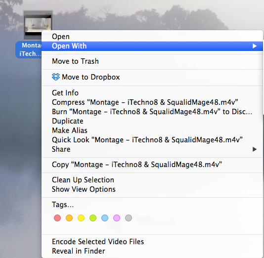Select Duplicate from the menu
Screen dimensions: 264x258
pyautogui.click(x=152, y=121)
